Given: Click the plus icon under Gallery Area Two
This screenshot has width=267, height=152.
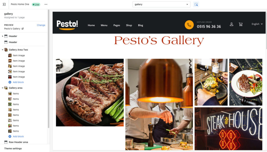Looking at the screenshot, I should 10,82.
